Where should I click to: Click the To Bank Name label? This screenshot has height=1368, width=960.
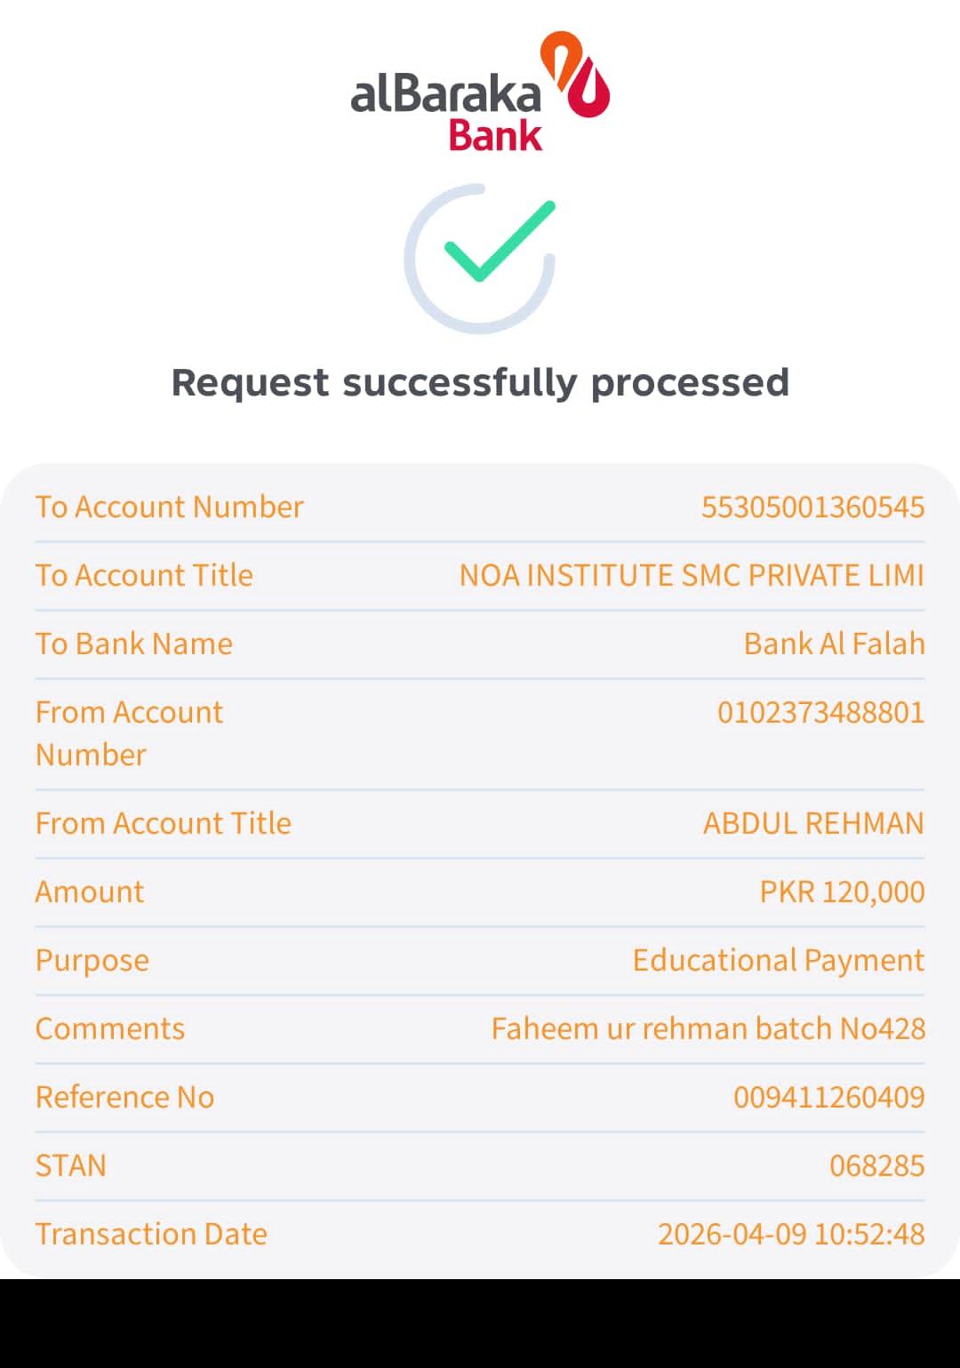(x=134, y=644)
